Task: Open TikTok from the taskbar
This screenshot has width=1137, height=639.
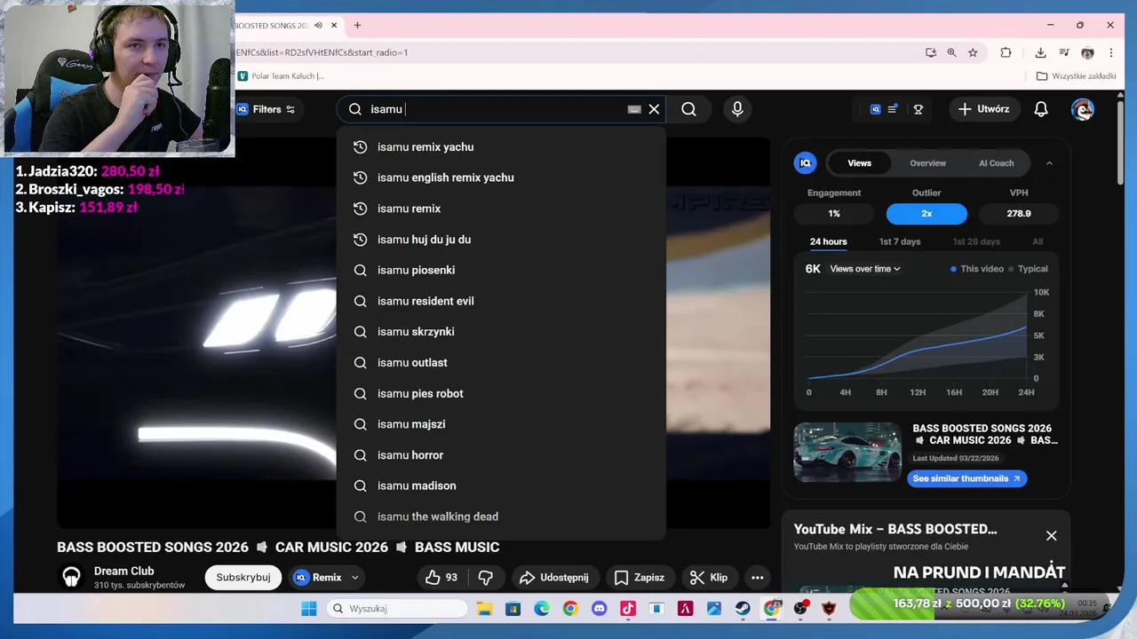Action: 627,608
